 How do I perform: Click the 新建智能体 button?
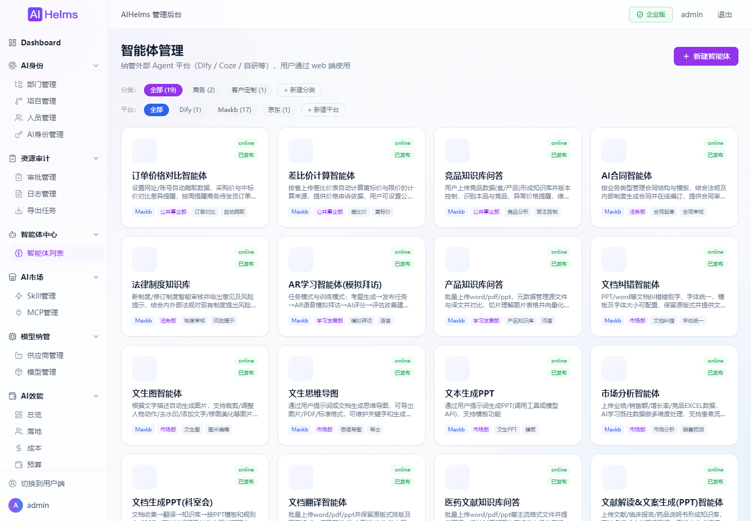click(x=706, y=56)
